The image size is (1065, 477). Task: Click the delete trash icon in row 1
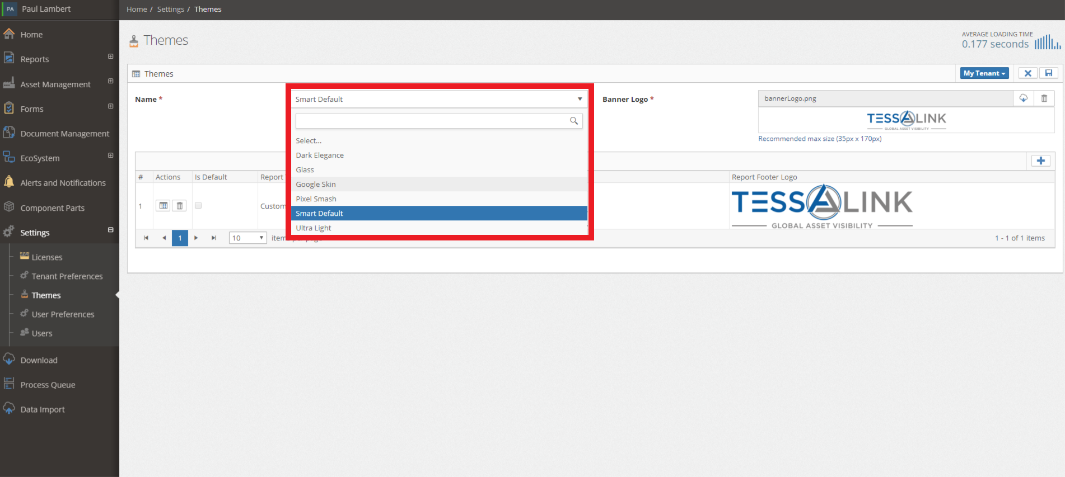(179, 206)
